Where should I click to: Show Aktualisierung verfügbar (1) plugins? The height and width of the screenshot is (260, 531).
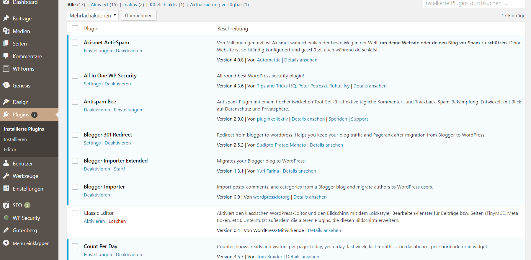point(219,4)
